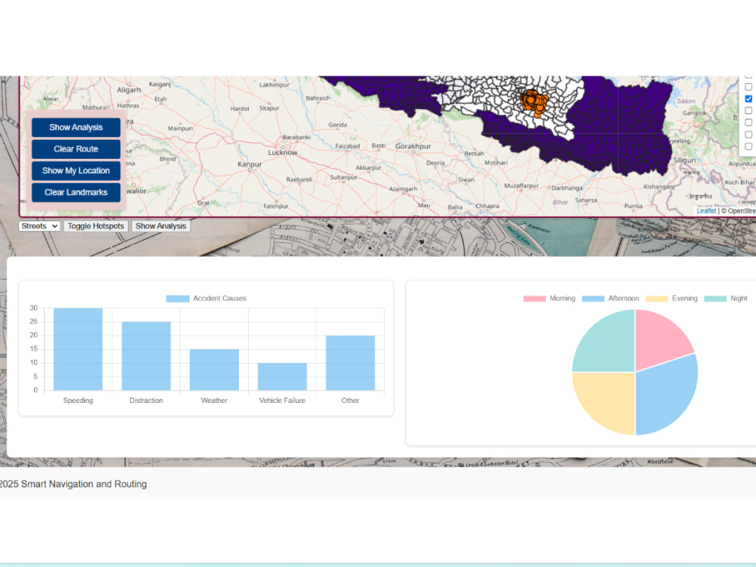Open the Leaflet attribution link

[x=706, y=211]
